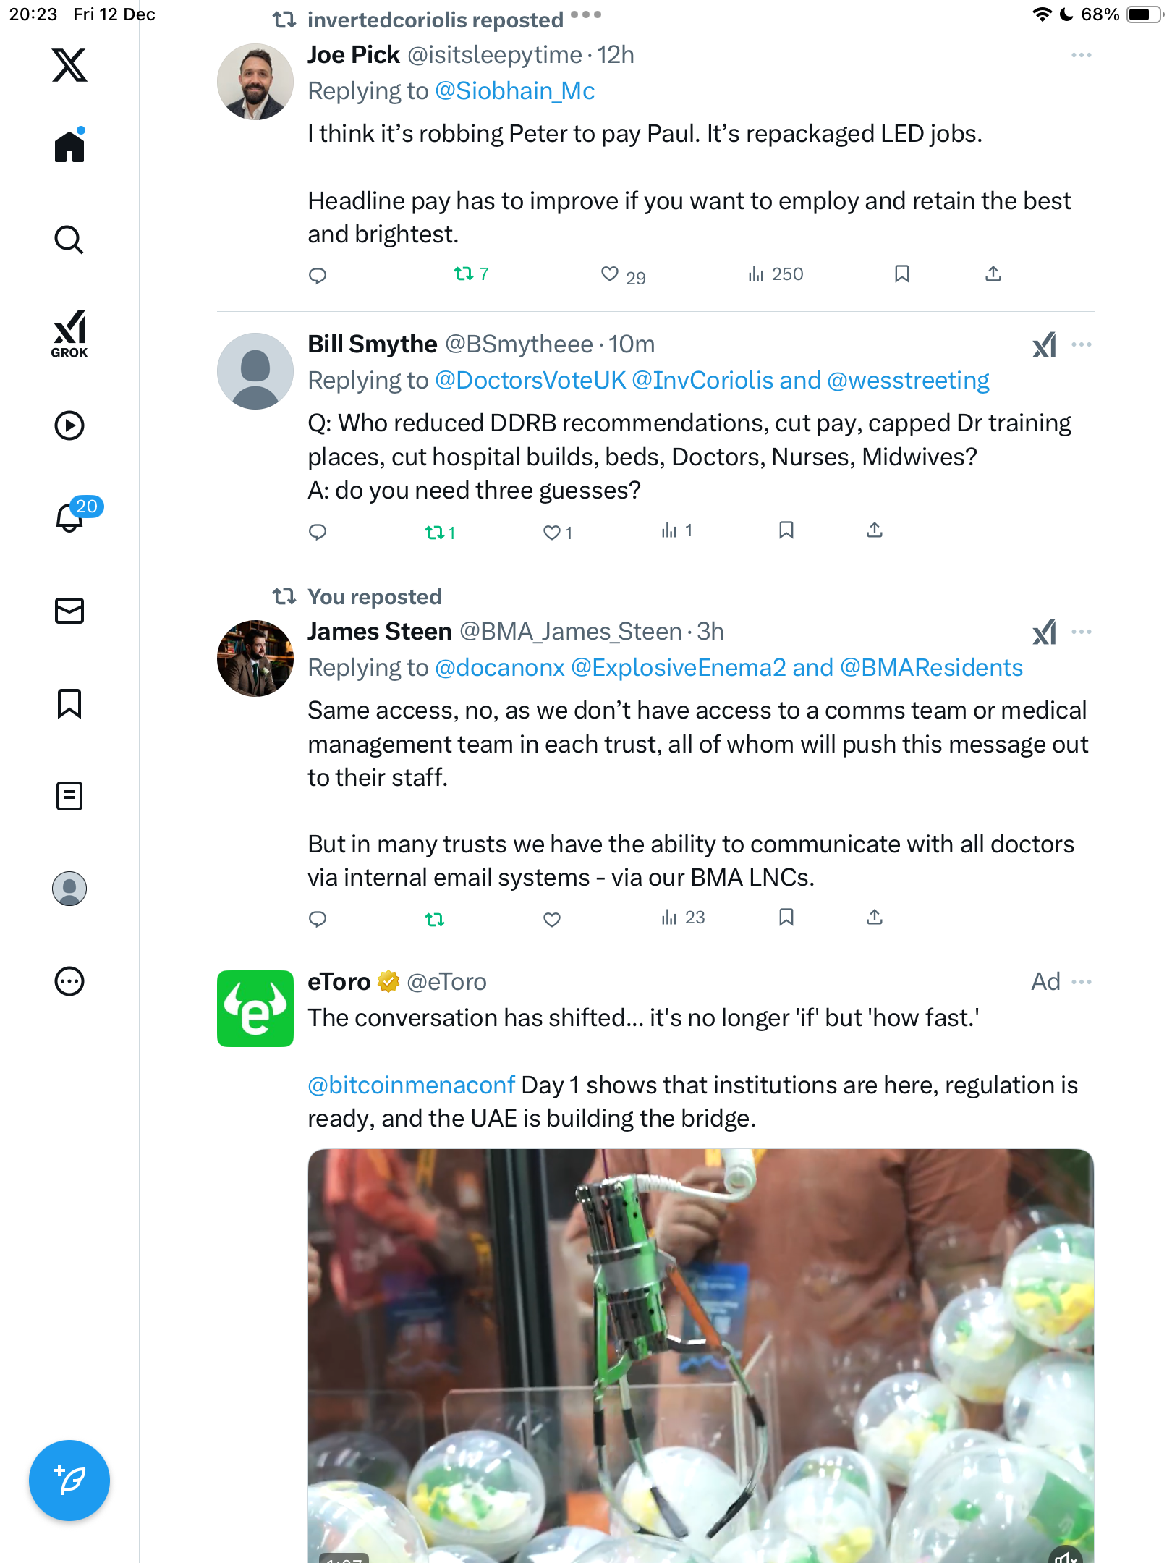Screen dimensions: 1172x1563
Task: Open the search page in sidebar
Action: tap(69, 240)
